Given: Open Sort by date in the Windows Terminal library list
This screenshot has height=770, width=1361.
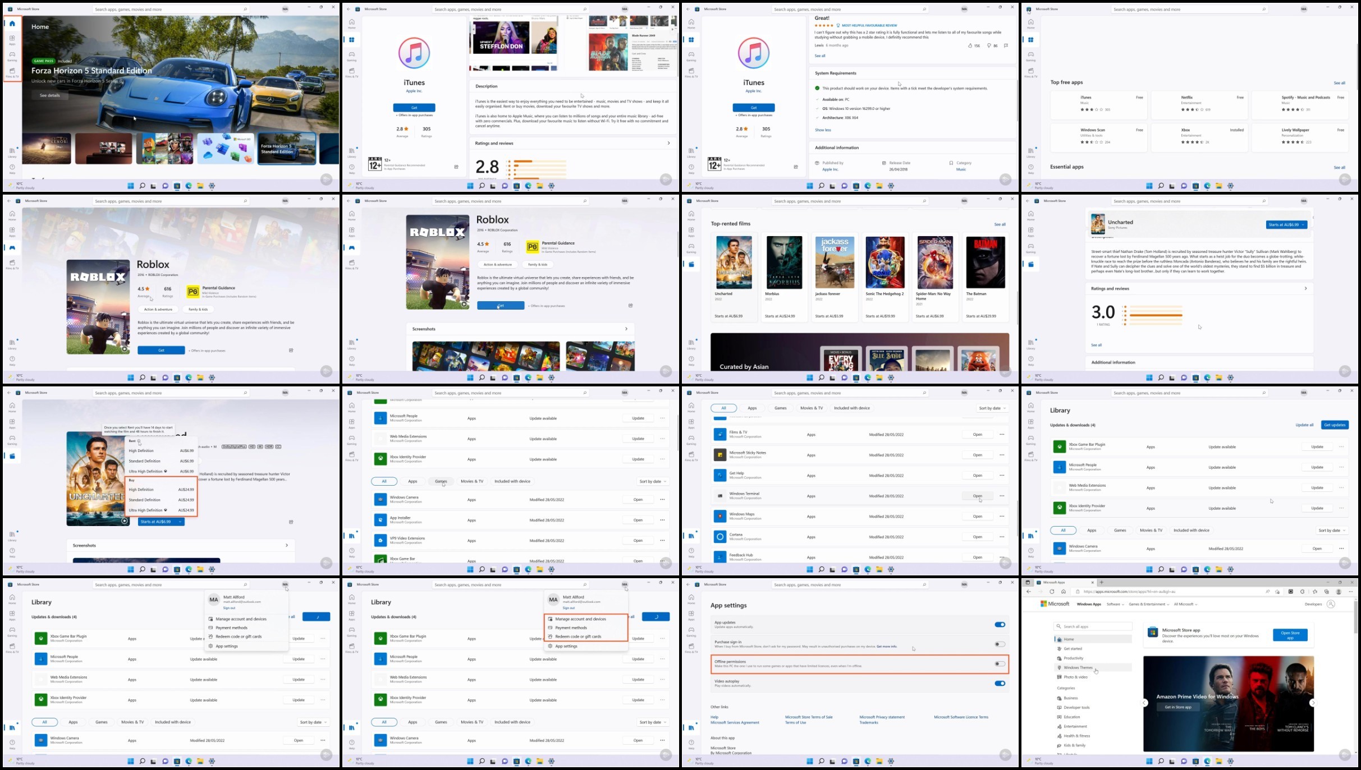Looking at the screenshot, I should click(x=992, y=408).
